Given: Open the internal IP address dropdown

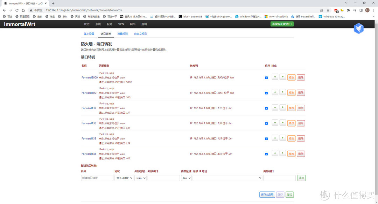Looking at the screenshot, I should click(227, 178).
